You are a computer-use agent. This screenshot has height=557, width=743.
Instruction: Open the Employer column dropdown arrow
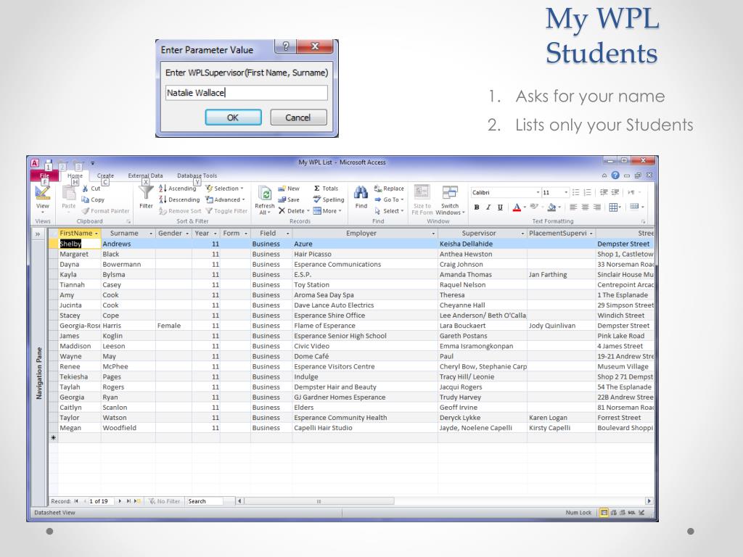tap(433, 234)
